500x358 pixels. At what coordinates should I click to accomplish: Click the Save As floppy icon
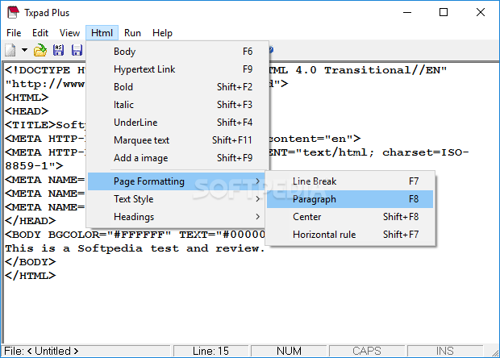58,50
